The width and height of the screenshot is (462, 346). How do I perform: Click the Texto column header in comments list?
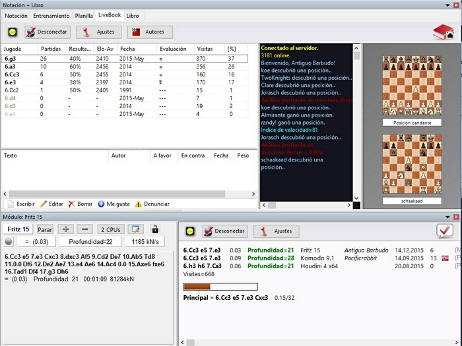pos(55,156)
